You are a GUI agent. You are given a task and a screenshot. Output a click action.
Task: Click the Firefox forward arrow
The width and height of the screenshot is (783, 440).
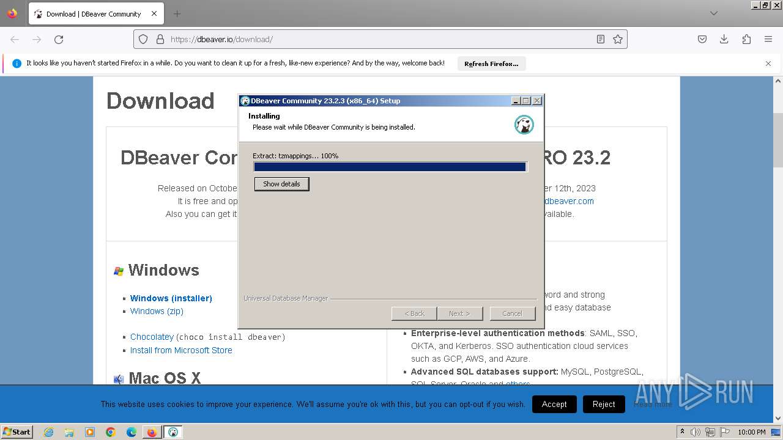(37, 39)
